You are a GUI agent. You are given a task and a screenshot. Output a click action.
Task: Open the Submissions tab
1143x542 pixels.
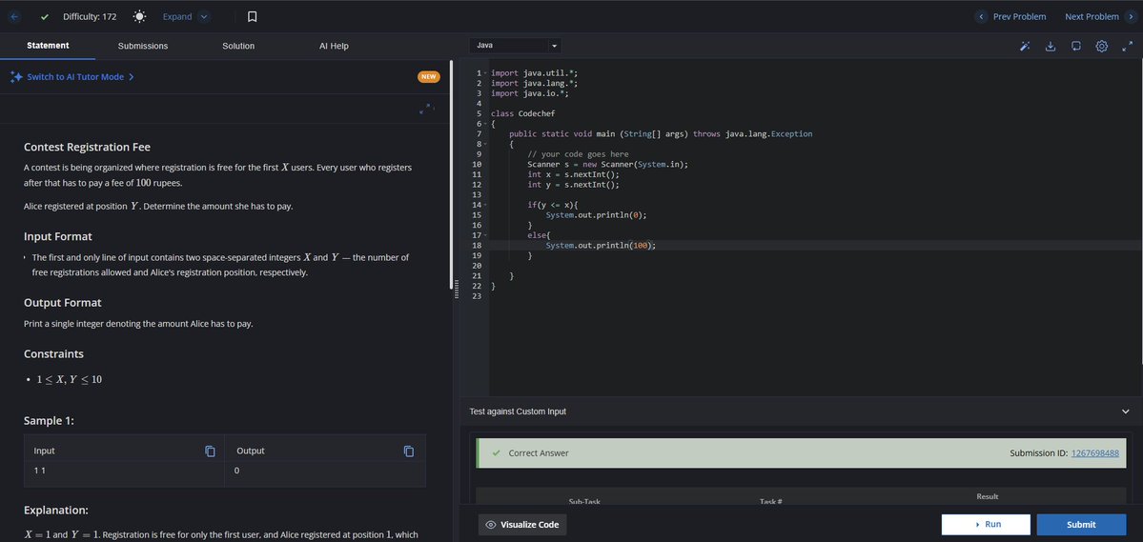[x=143, y=46]
